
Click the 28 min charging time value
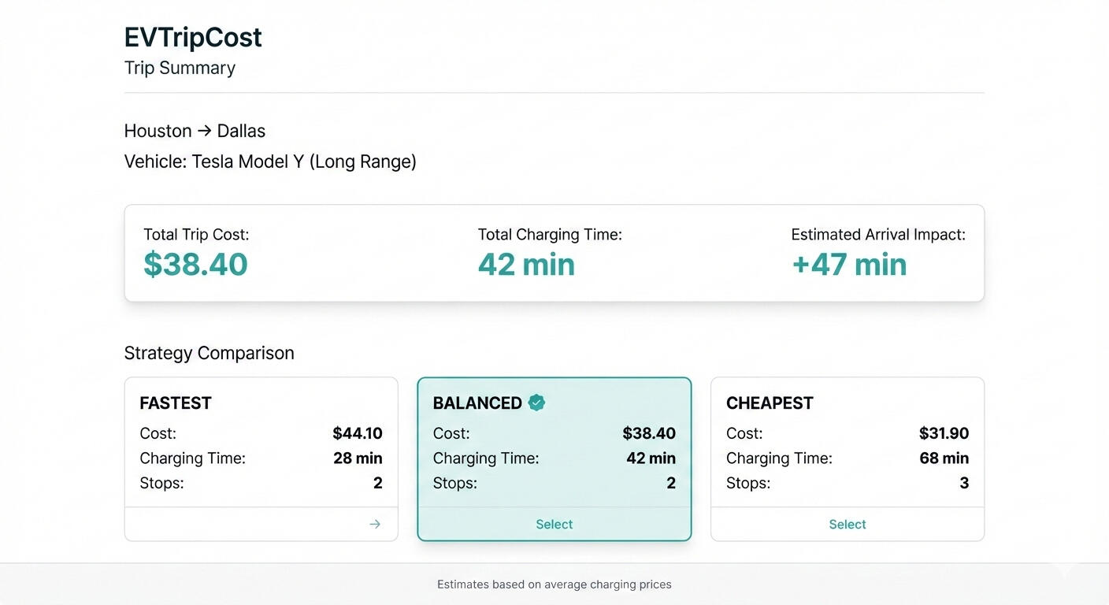click(x=358, y=458)
